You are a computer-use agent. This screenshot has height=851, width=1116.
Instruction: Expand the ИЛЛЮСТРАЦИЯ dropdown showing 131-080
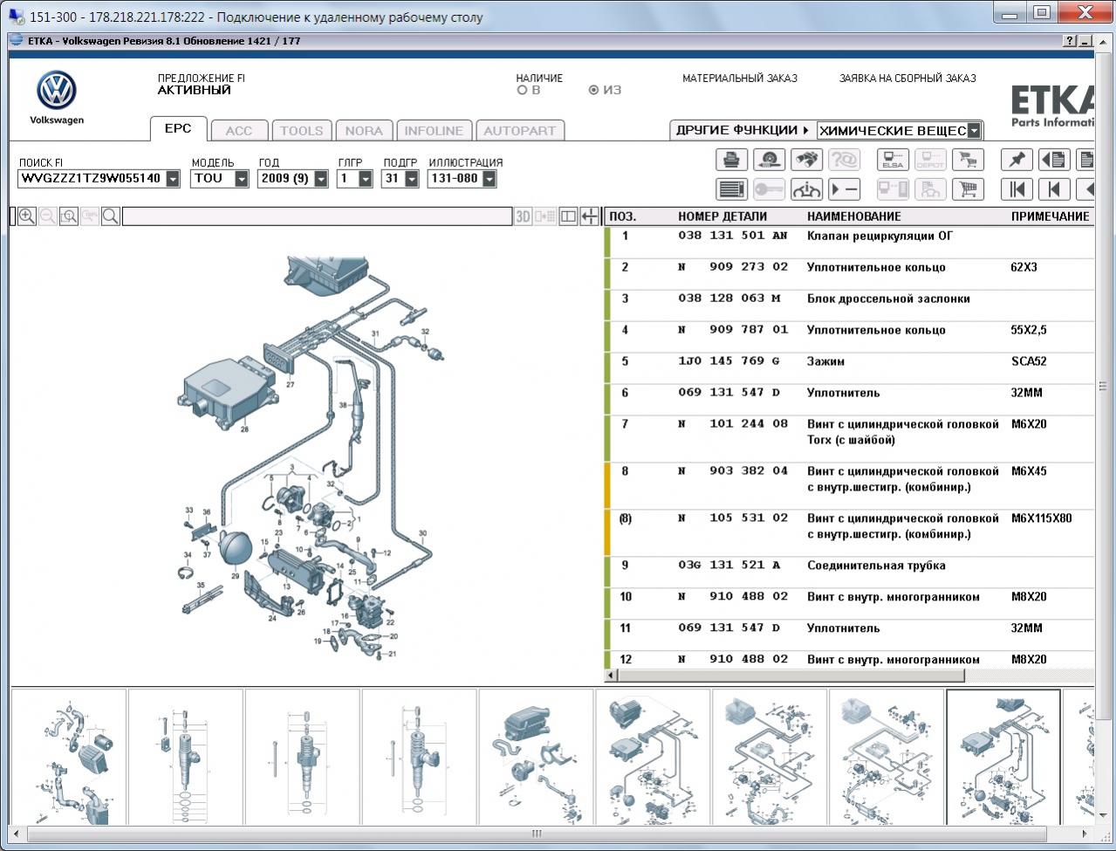(x=489, y=179)
